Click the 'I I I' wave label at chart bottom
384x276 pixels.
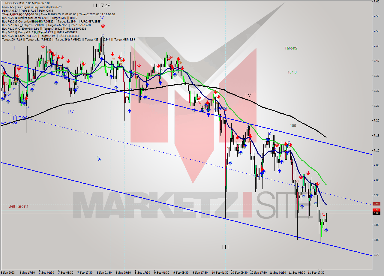[225, 247]
